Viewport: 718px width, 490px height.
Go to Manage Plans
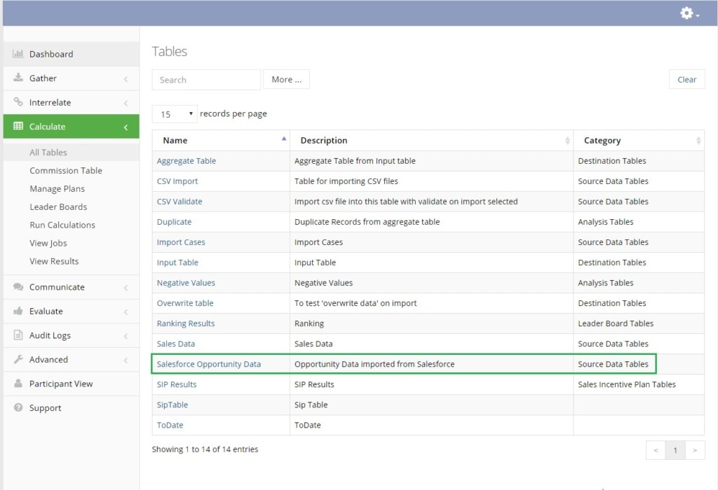coord(57,189)
